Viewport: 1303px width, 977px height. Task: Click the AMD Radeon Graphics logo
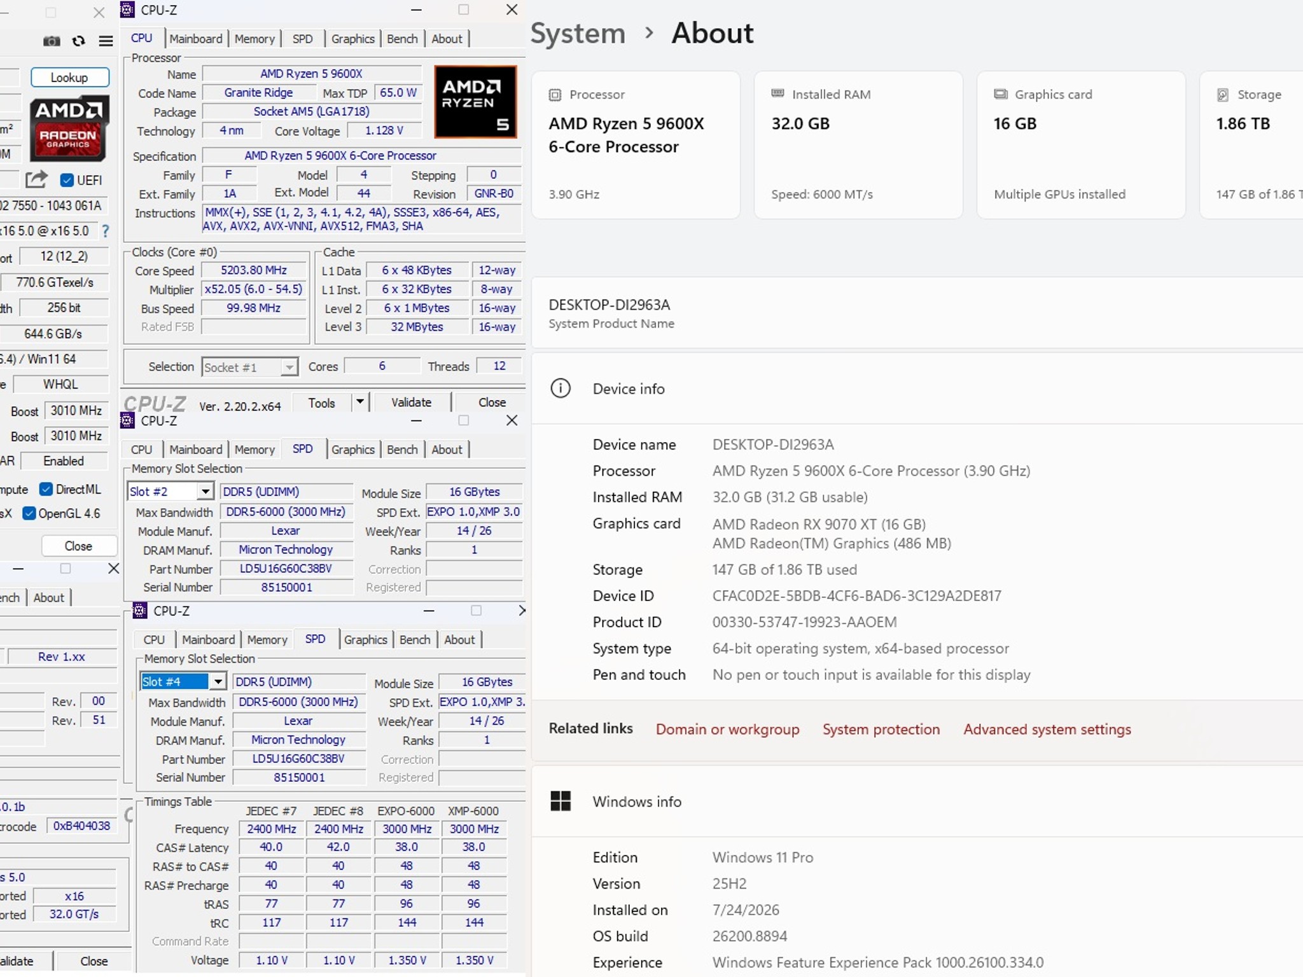click(69, 128)
